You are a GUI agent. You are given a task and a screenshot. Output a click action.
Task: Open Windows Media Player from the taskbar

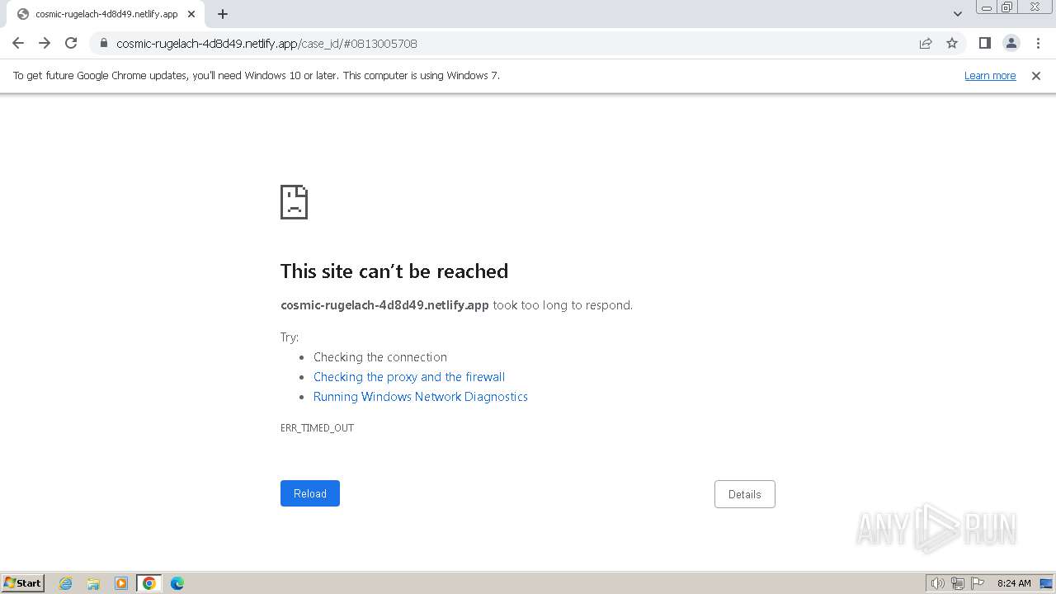tap(121, 583)
